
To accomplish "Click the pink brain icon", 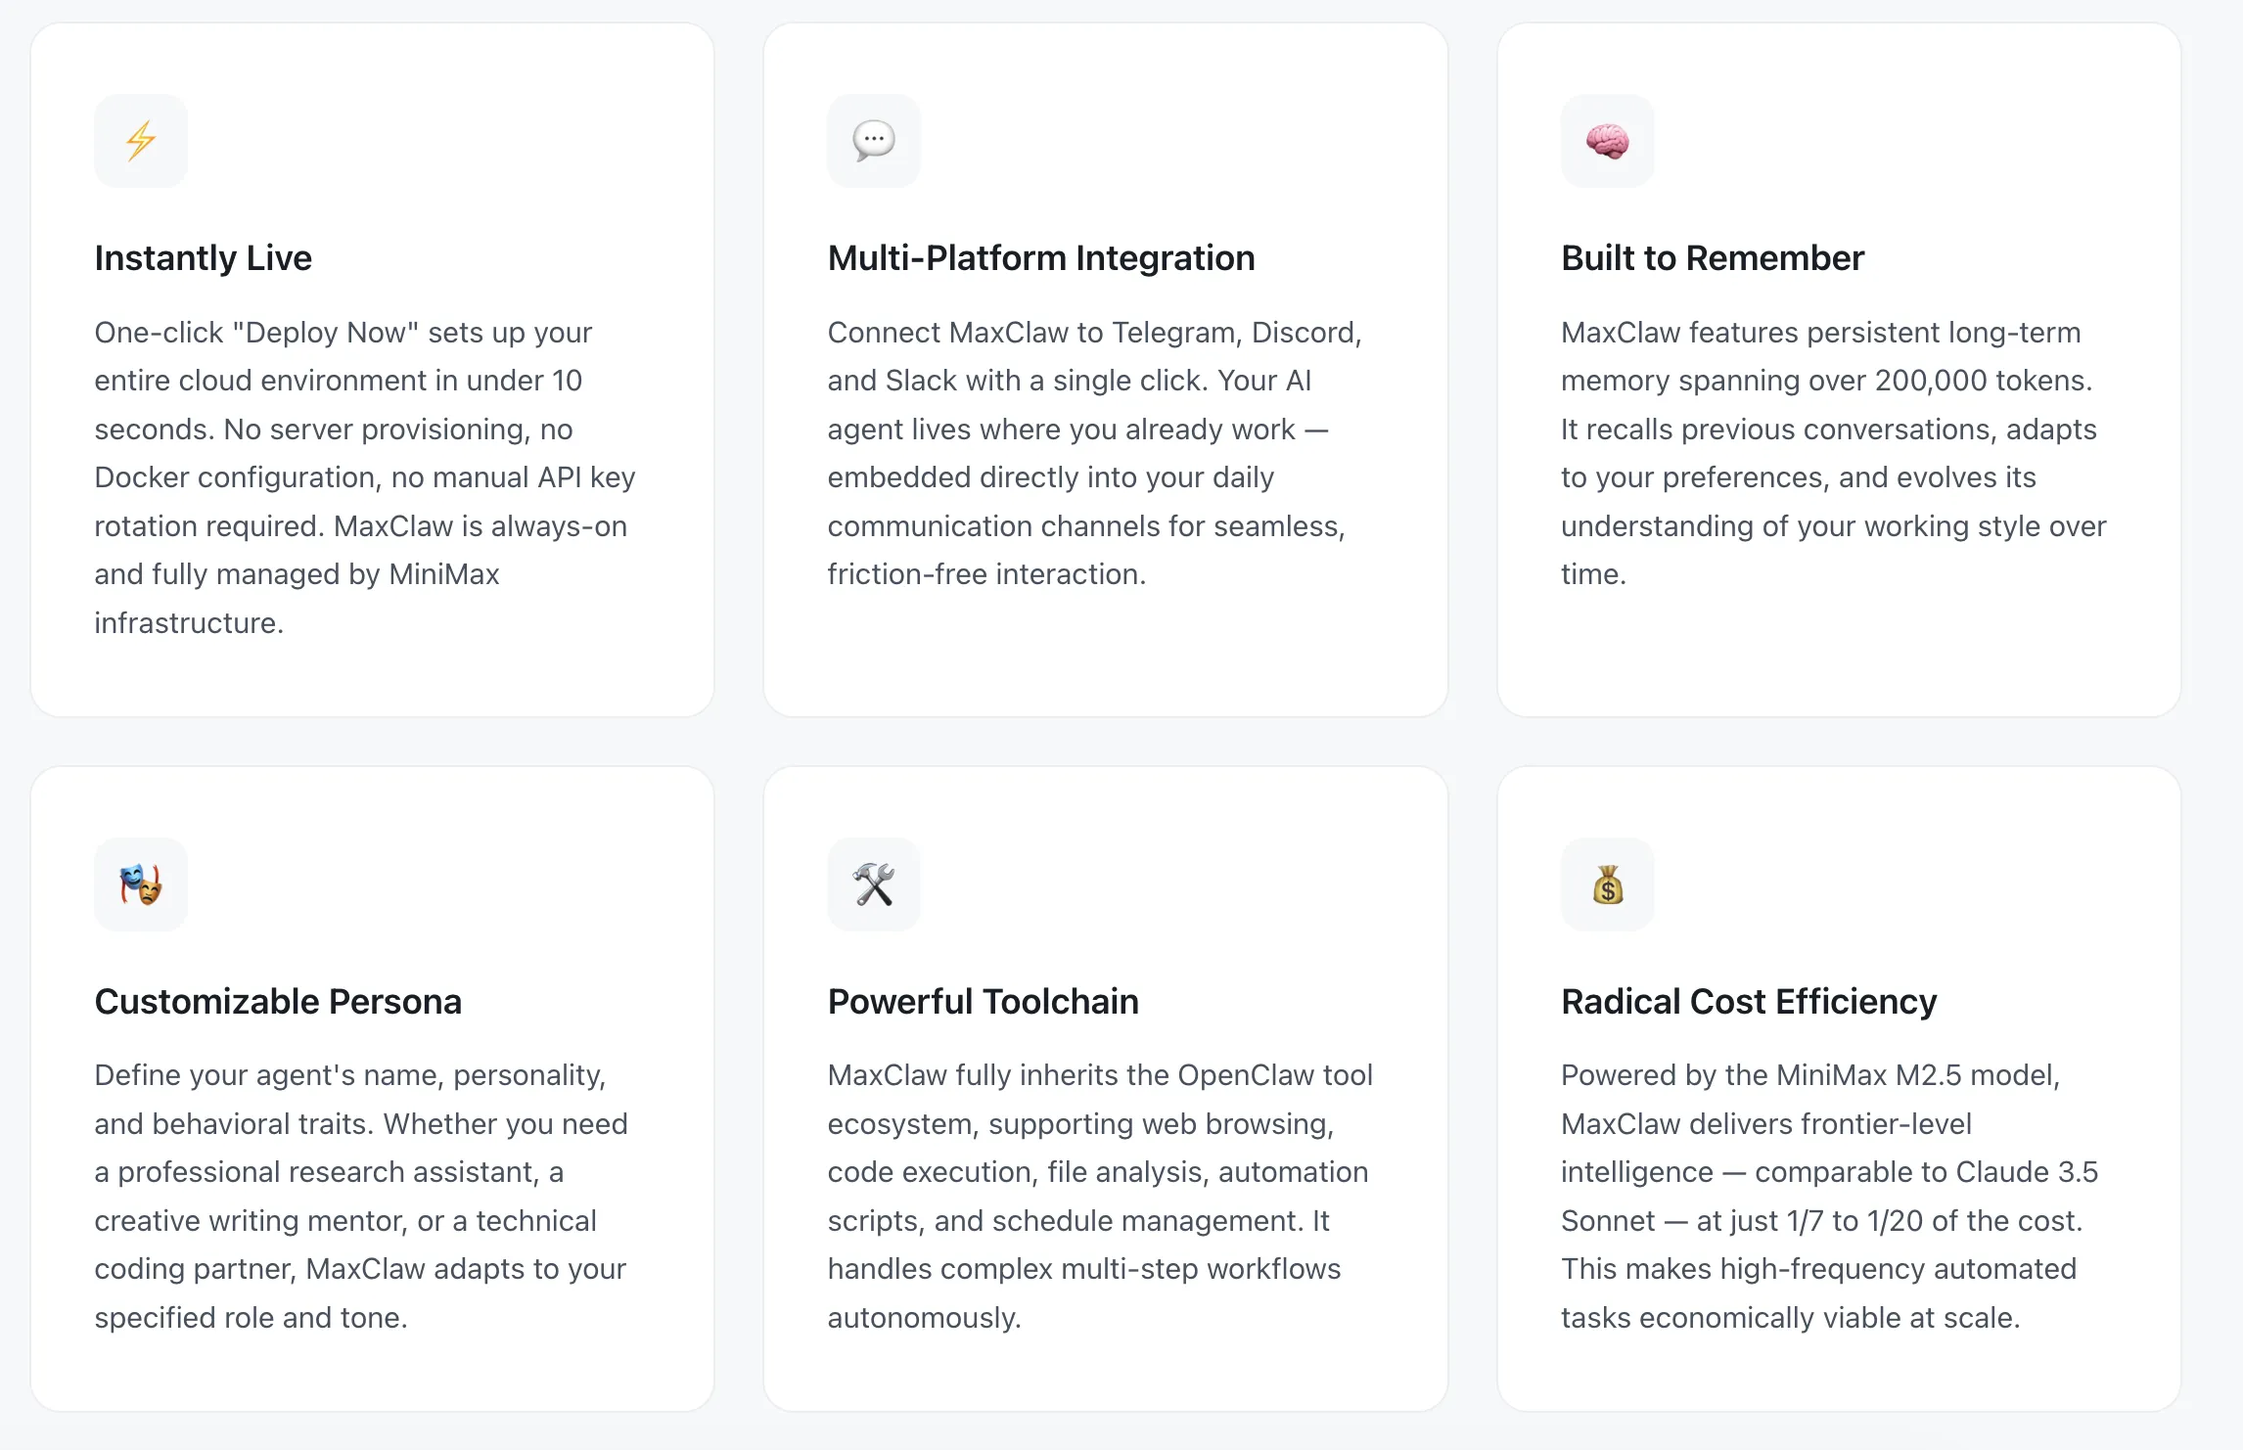I will coord(1607,141).
